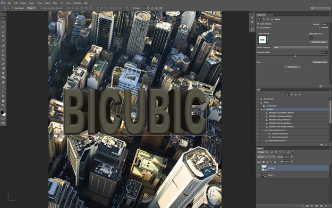The height and width of the screenshot is (208, 332).
Task: Select the Crop tool
Action: pyautogui.click(x=3, y=37)
